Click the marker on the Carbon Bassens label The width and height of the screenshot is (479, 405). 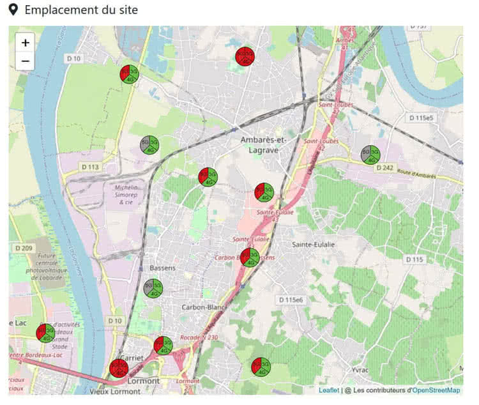(x=250, y=257)
